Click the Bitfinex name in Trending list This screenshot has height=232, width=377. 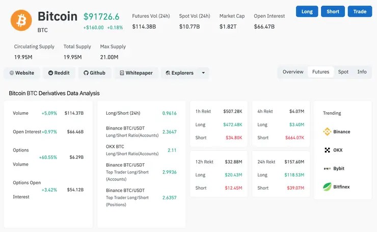pyautogui.click(x=341, y=187)
